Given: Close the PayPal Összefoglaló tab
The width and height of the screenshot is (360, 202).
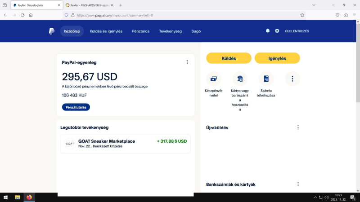Looking at the screenshot, I should 59,5.
